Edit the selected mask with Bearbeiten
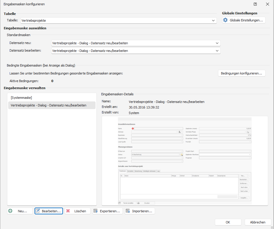The height and width of the screenshot is (229, 274). (x=49, y=211)
